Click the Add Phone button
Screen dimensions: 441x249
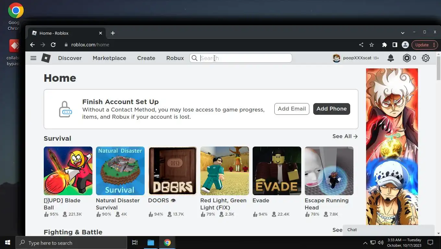point(331,109)
